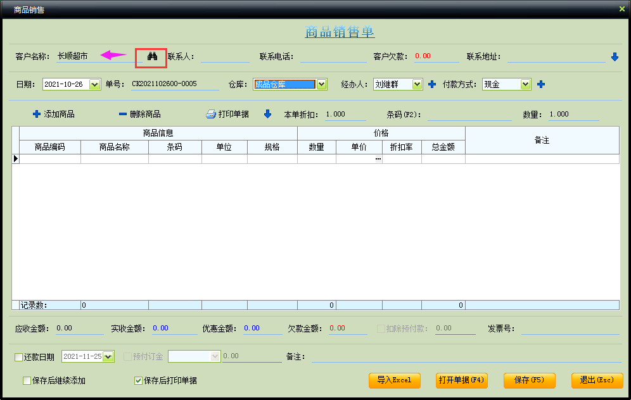
Task: Click the 添加商品 plus icon
Action: point(37,114)
